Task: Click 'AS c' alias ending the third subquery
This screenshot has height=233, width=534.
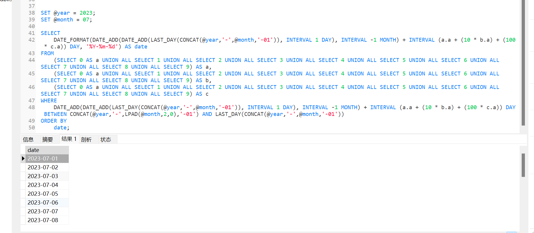Action: click(x=202, y=94)
